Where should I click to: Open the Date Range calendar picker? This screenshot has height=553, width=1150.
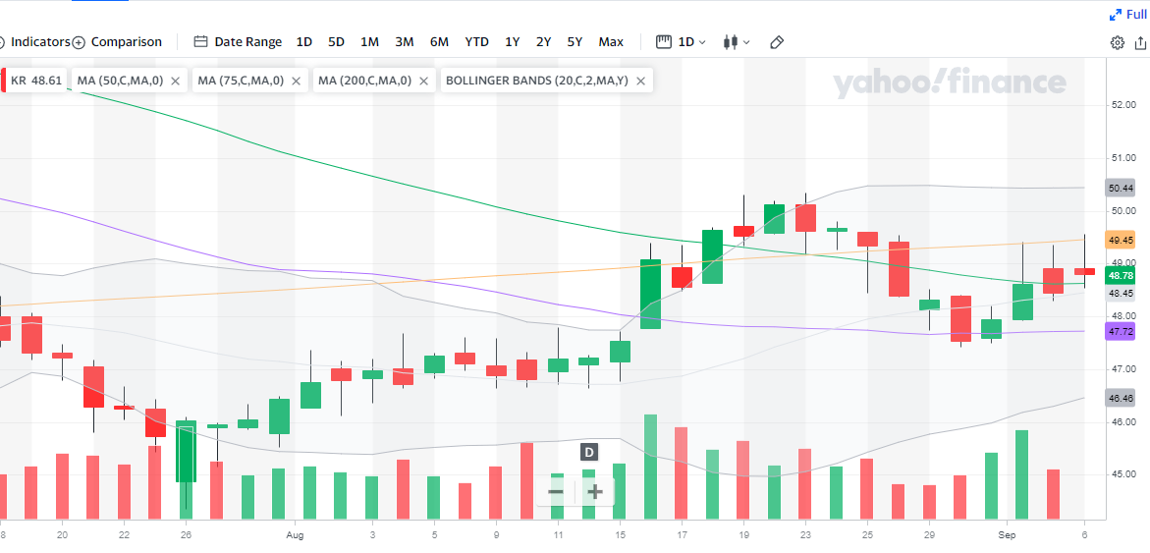pos(238,42)
